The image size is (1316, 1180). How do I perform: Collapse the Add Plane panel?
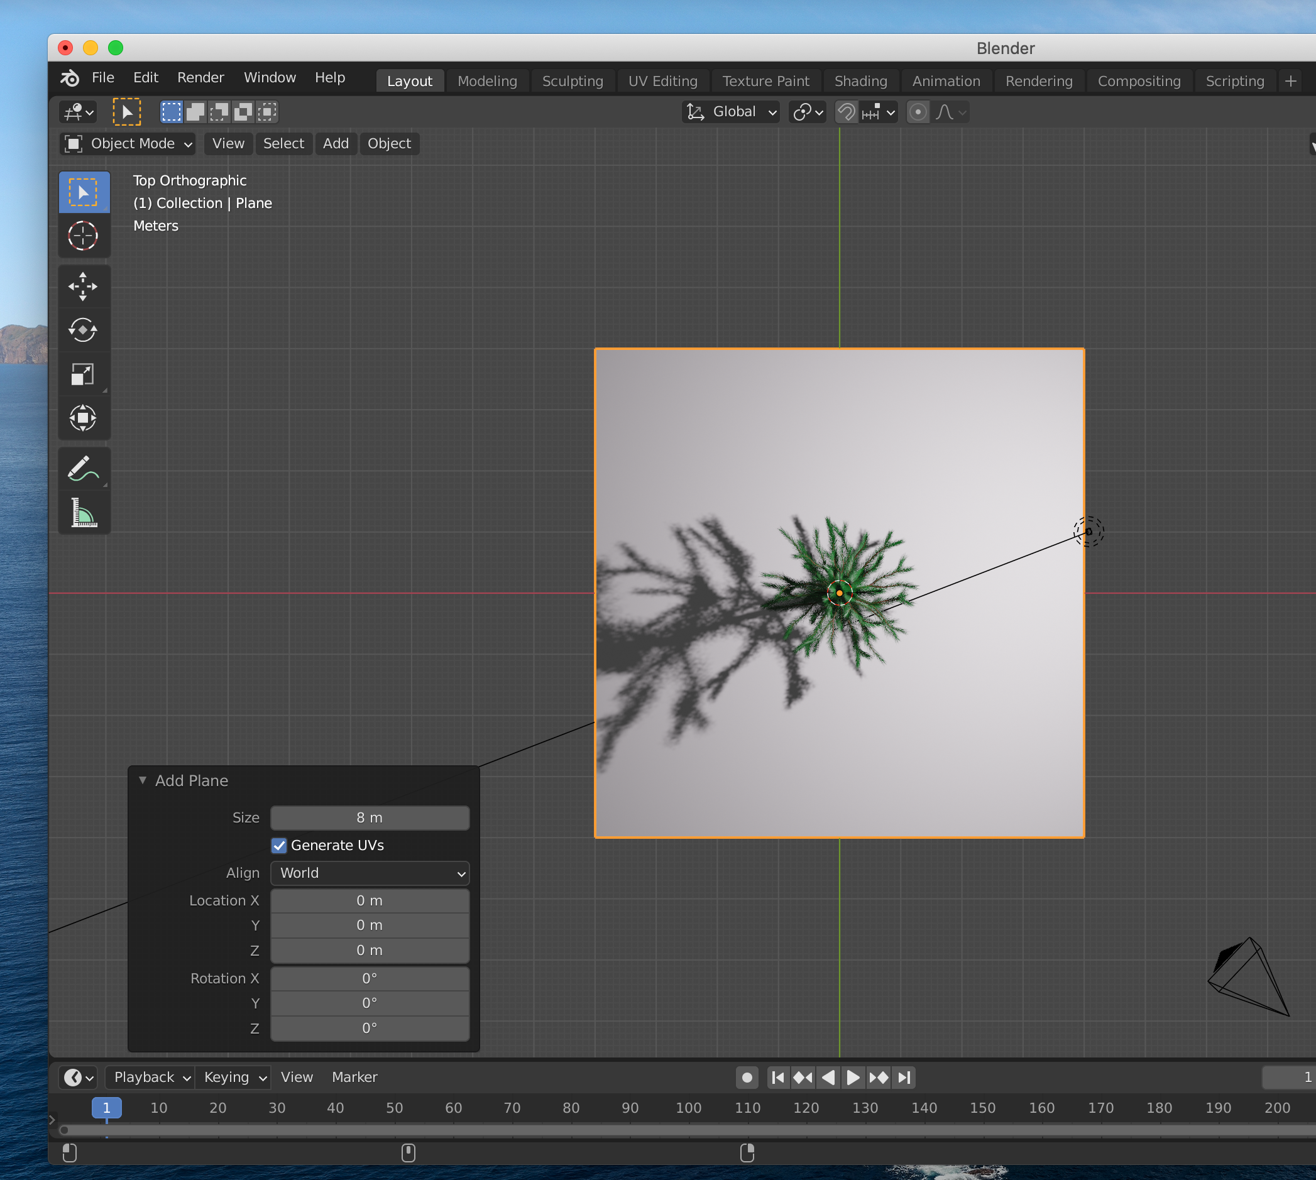pos(143,780)
